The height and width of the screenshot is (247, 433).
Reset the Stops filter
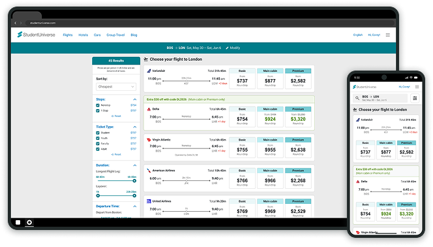(116, 116)
